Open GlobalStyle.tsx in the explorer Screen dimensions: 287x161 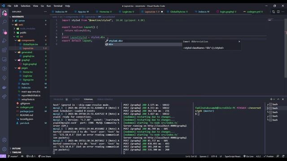pos(30,44)
